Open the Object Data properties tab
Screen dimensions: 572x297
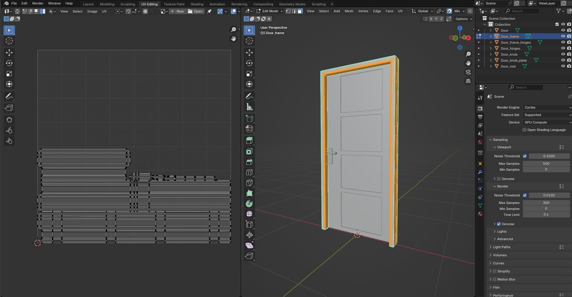[480, 205]
